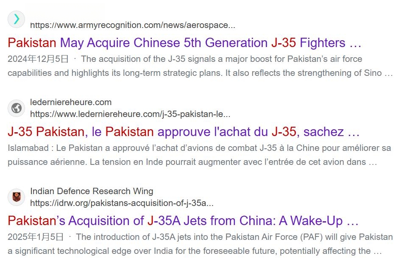
Task: Click snippet line starting 'puissance aérienne'
Action: 192,162
